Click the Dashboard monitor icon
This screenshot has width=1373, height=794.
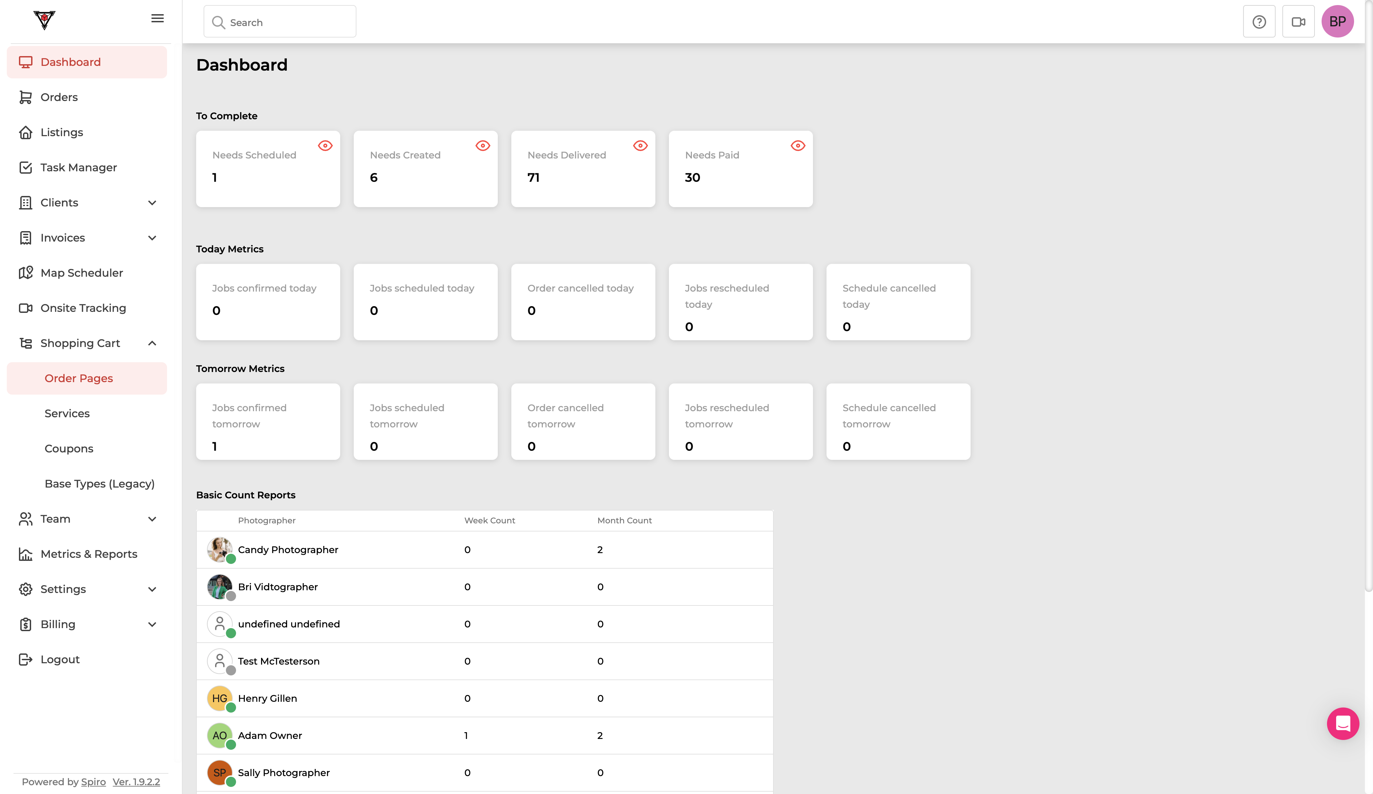pyautogui.click(x=26, y=62)
